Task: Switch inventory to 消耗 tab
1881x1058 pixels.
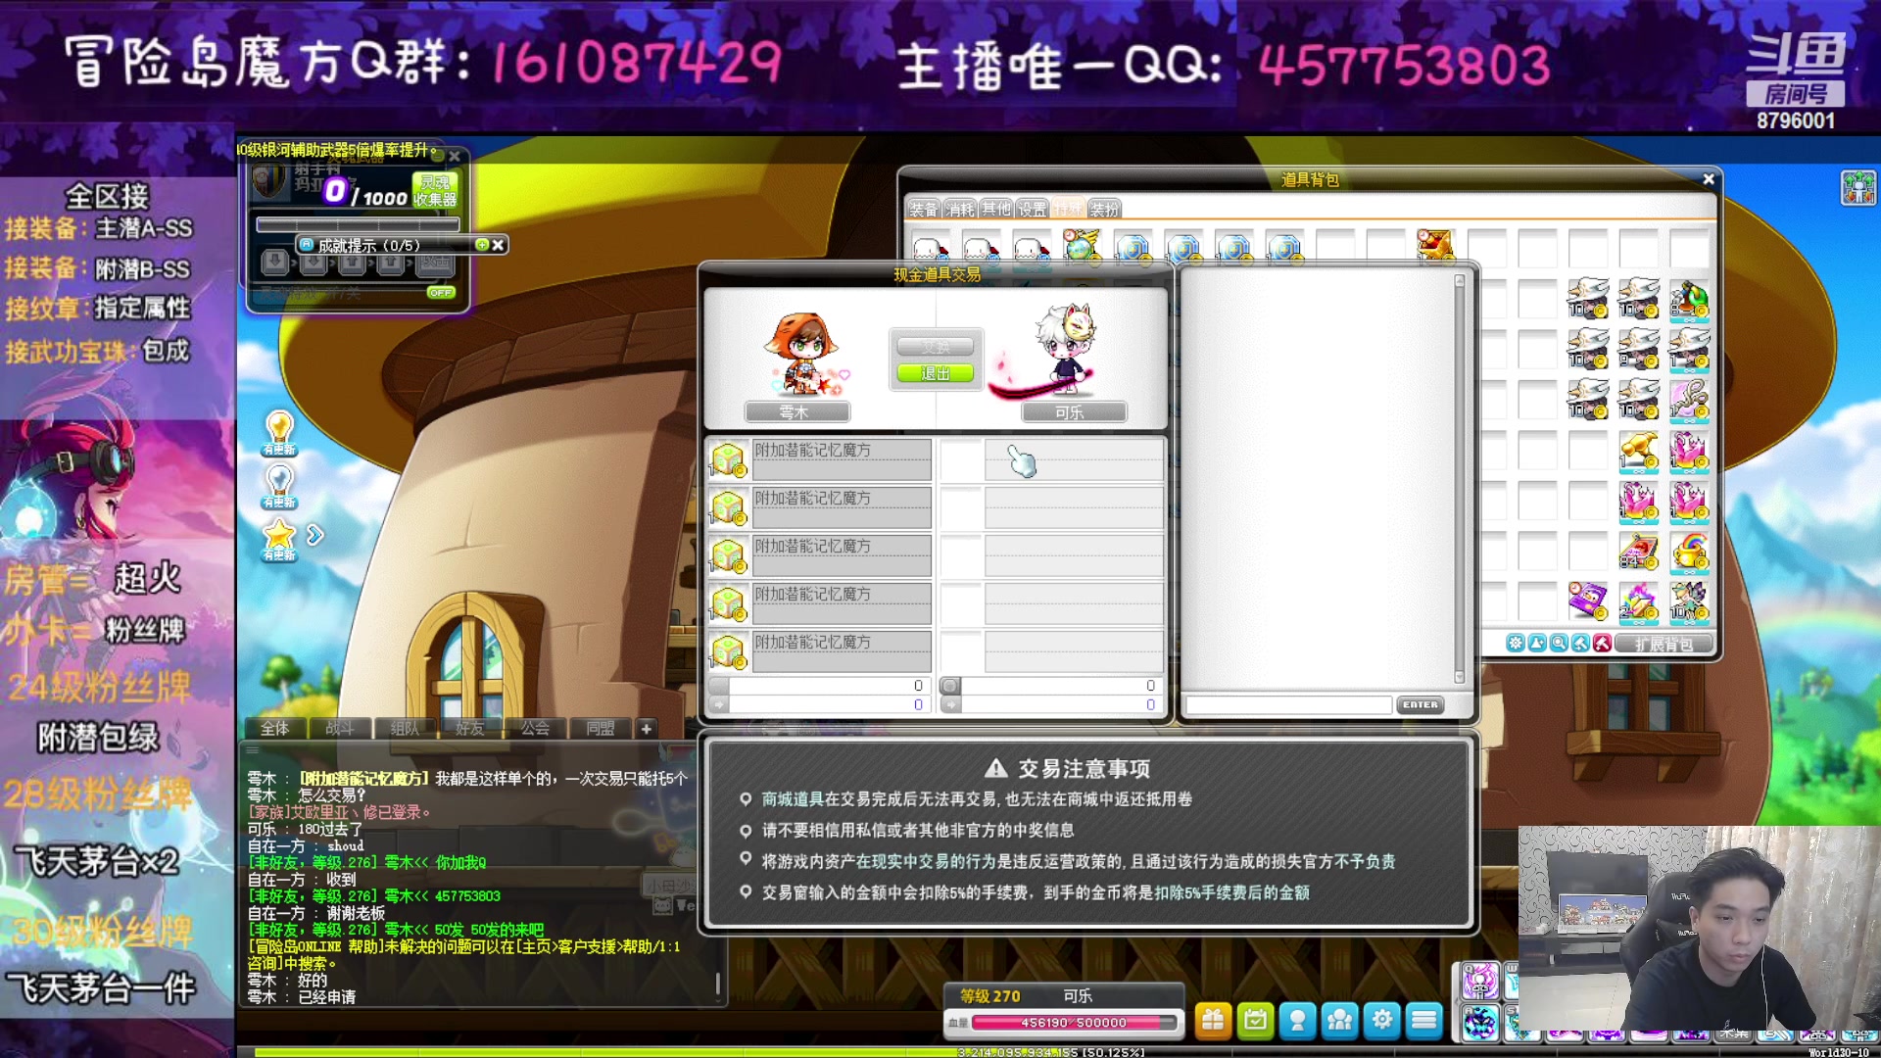Action: [x=960, y=209]
